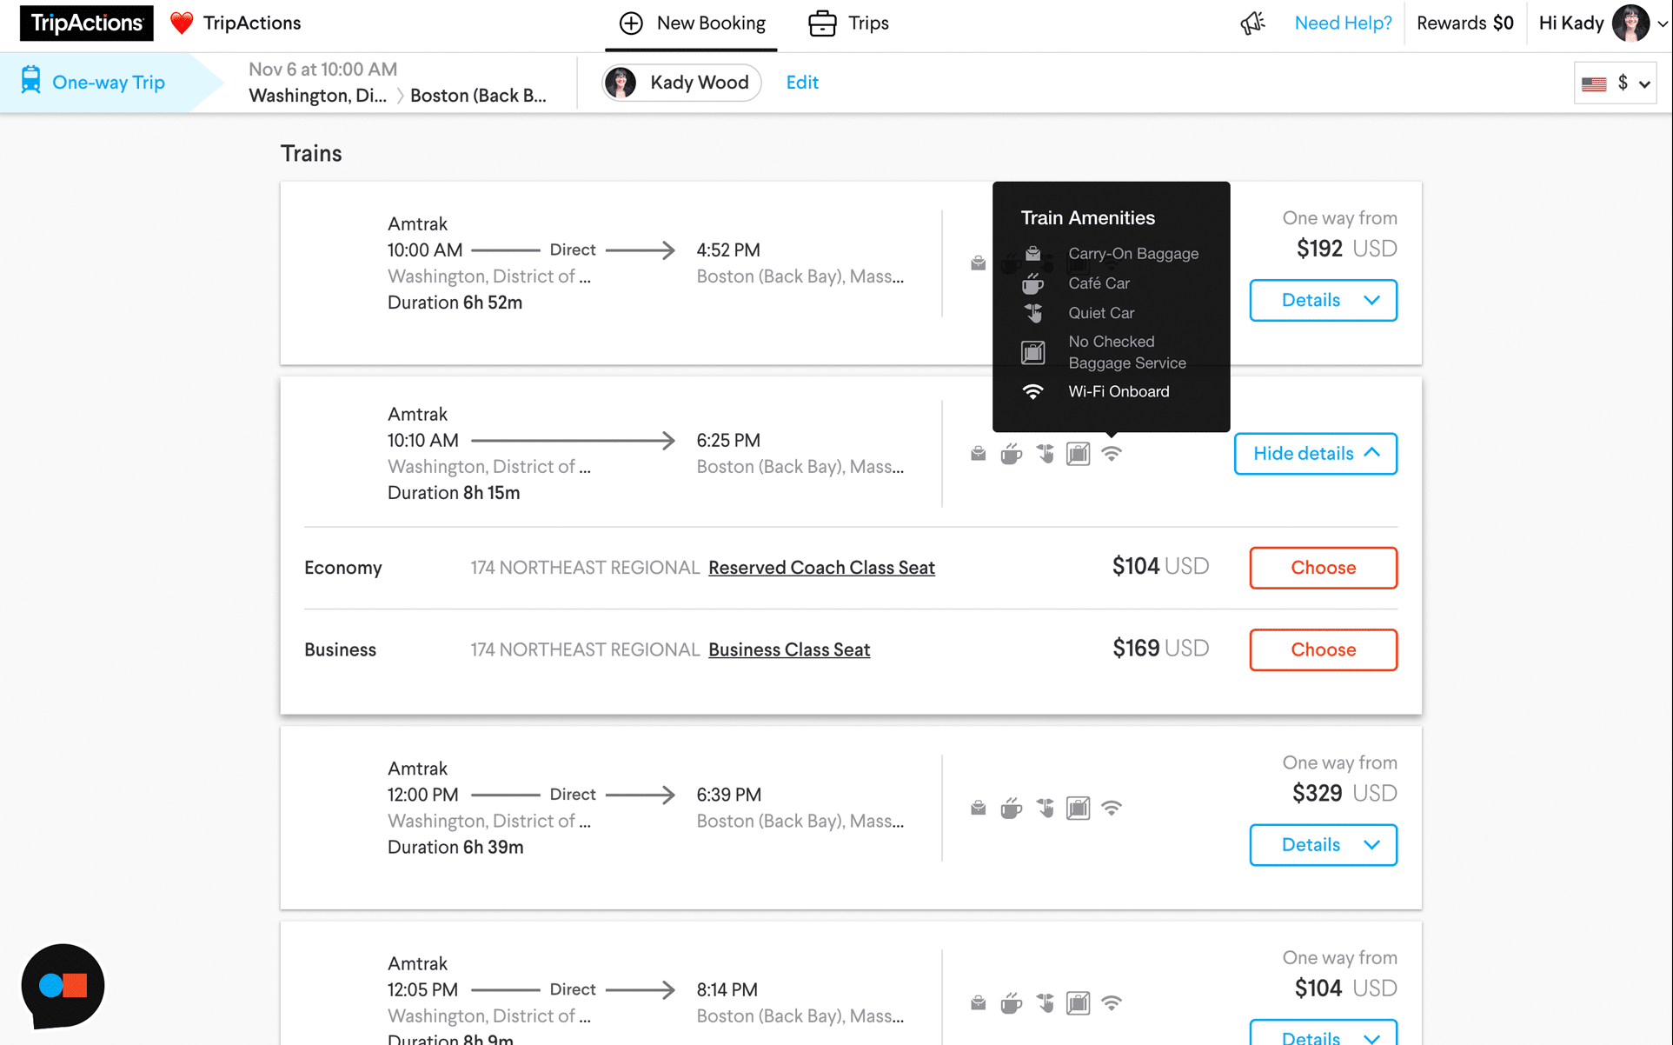Open the currency selector dropdown
The width and height of the screenshot is (1673, 1045).
pos(1615,83)
